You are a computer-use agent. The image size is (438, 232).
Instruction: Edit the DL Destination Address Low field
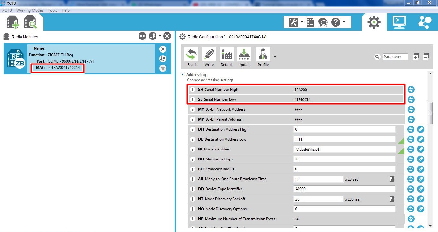(x=344, y=139)
